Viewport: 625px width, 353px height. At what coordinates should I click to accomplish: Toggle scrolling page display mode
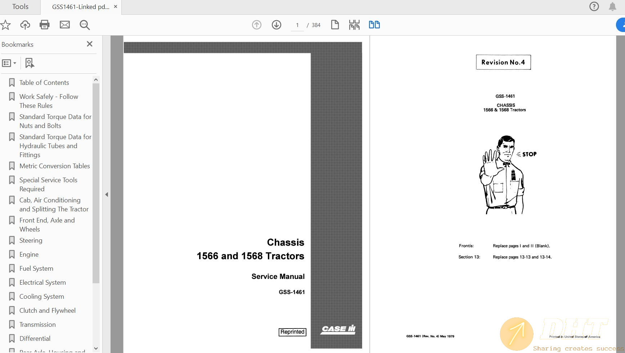coord(354,25)
